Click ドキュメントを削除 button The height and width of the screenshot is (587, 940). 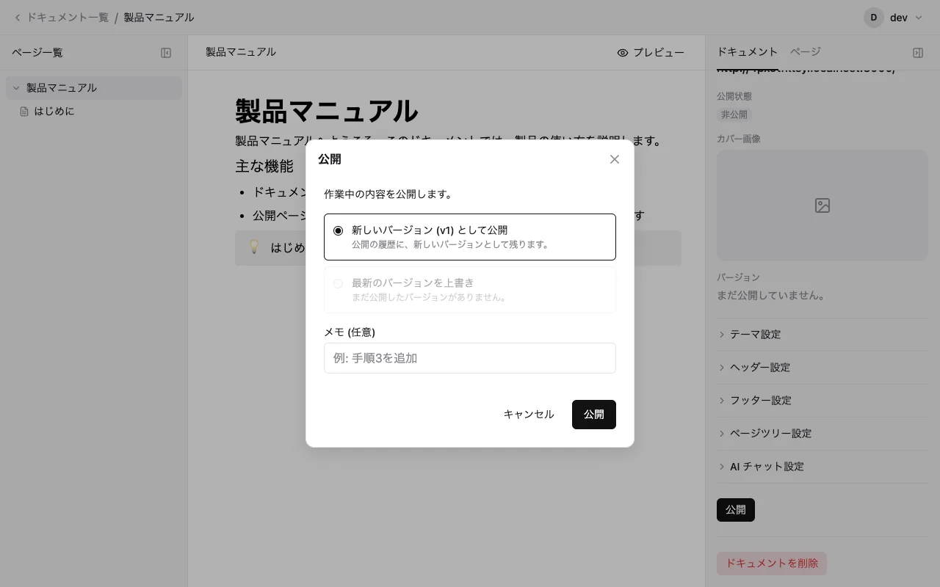point(772,564)
